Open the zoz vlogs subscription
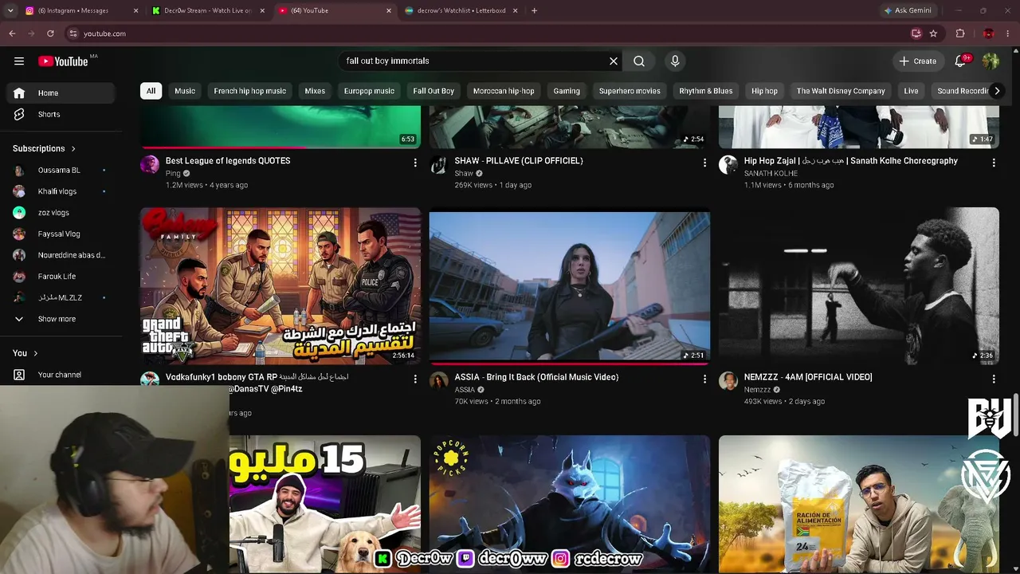This screenshot has width=1020, height=574. [61, 213]
